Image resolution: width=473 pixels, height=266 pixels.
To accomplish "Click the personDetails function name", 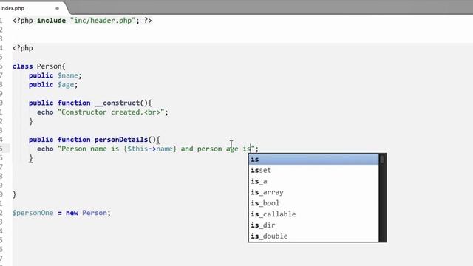I will pyautogui.click(x=121, y=140).
